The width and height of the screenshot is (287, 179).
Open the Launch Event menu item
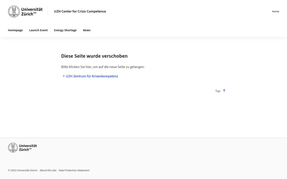[38, 31]
